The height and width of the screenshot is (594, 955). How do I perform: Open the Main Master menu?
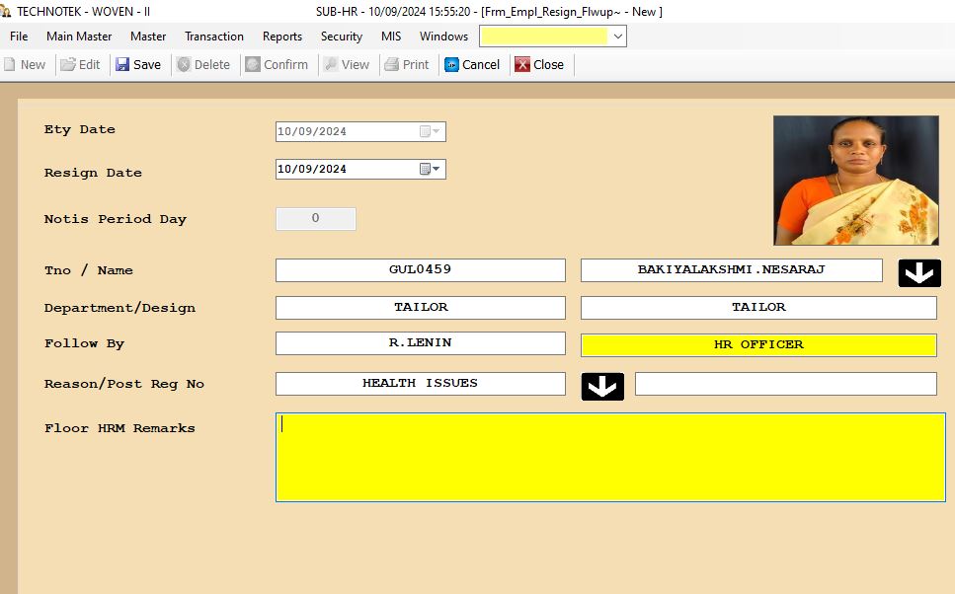click(x=79, y=37)
